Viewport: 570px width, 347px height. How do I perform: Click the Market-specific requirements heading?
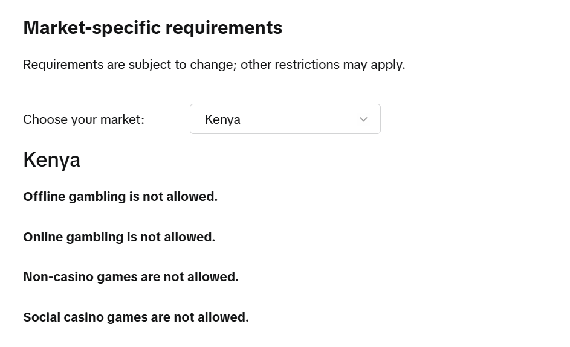tap(152, 28)
